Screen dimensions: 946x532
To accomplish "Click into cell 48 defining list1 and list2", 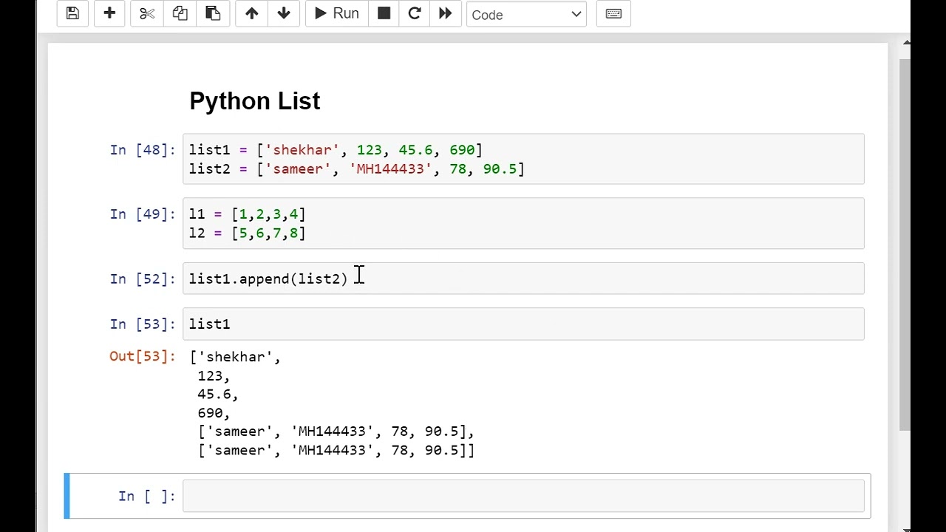I will pyautogui.click(x=523, y=159).
